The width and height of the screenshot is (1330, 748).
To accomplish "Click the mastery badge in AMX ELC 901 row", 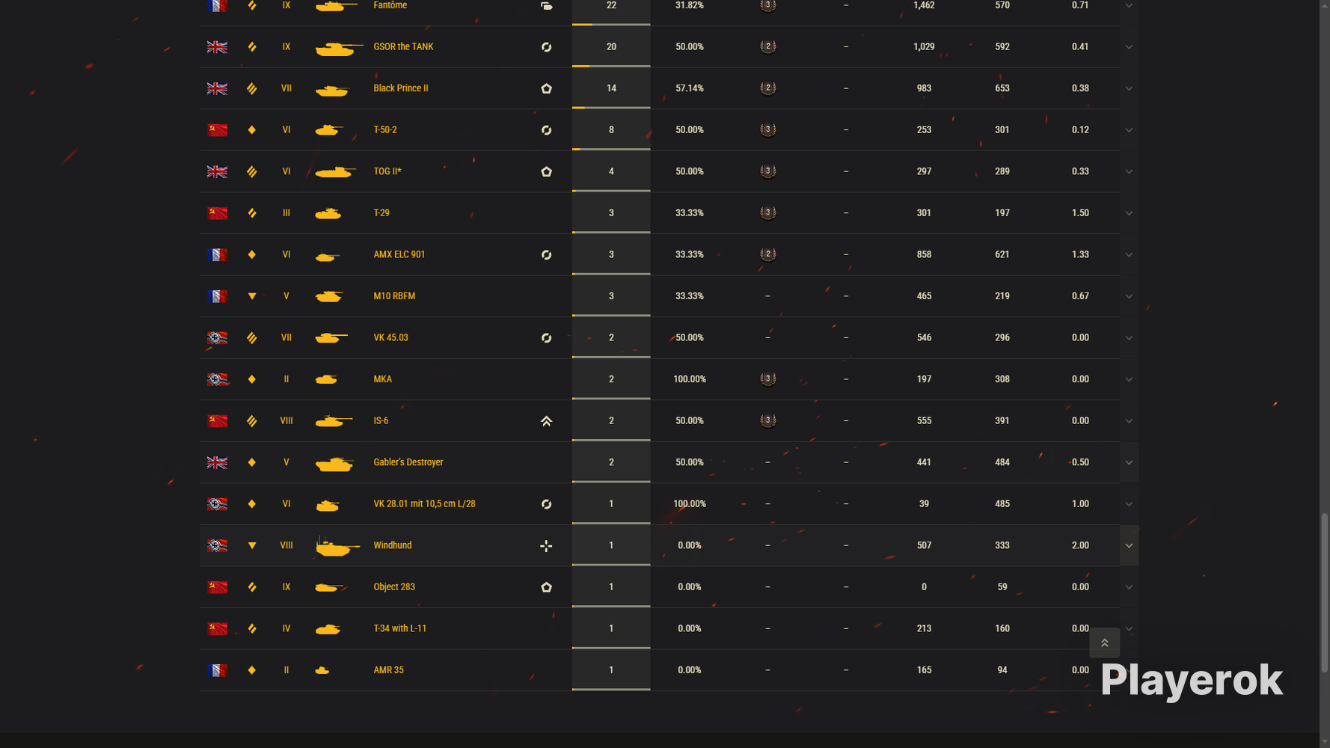I will 767,254.
